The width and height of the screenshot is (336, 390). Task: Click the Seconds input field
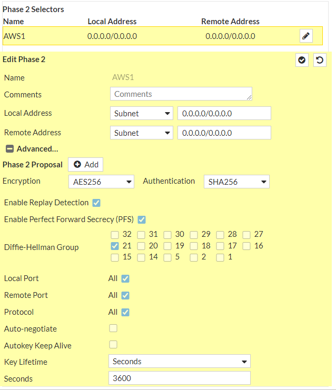(x=179, y=378)
